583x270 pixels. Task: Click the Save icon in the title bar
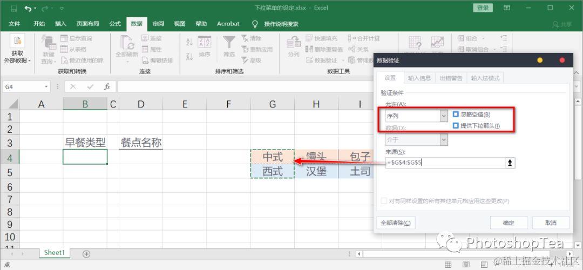click(x=13, y=8)
